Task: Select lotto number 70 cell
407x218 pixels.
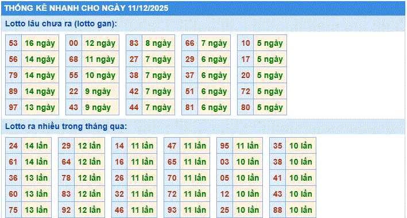Action: pyautogui.click(x=172, y=178)
